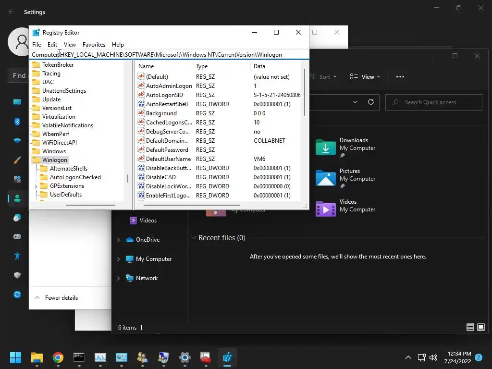Open the Pictures folder icon
This screenshot has width=492, height=369.
click(325, 178)
